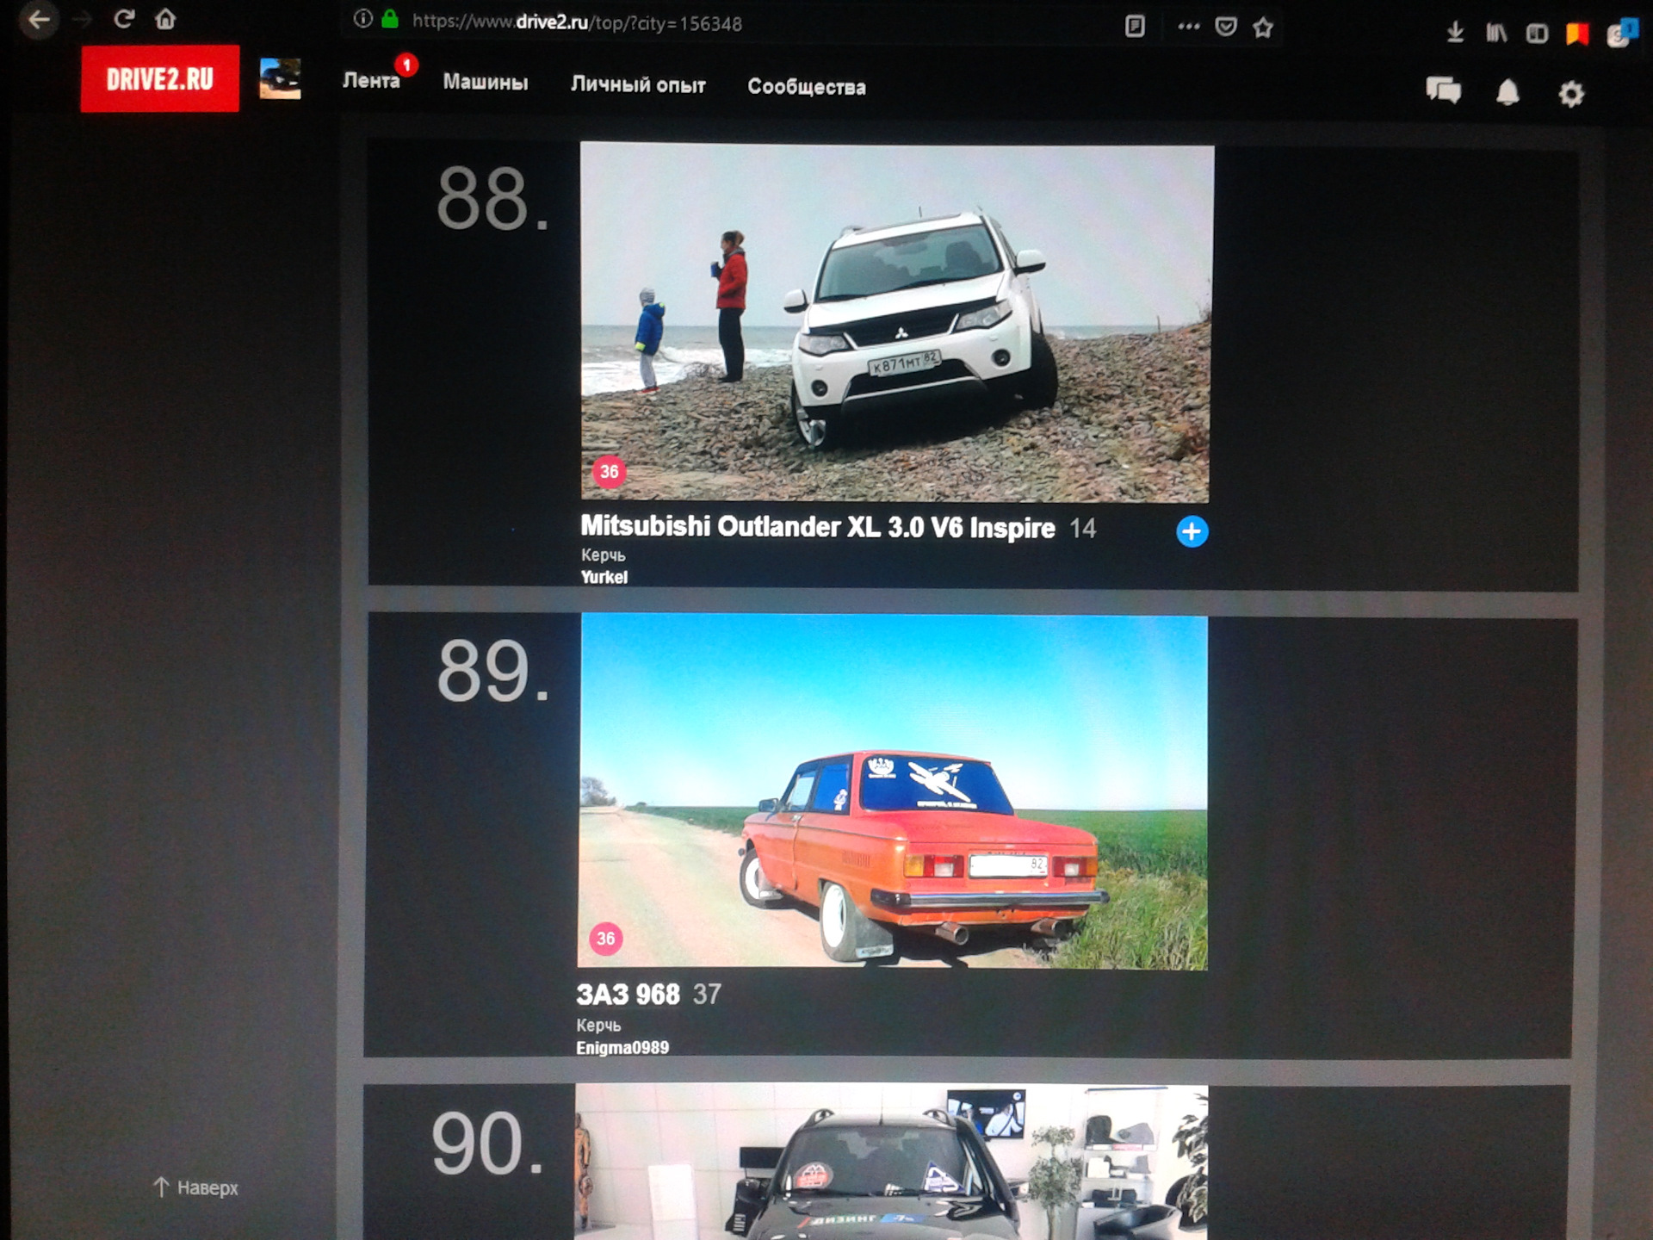Toggle browser sidebar icon
Image resolution: width=1653 pixels, height=1240 pixels.
[1537, 34]
